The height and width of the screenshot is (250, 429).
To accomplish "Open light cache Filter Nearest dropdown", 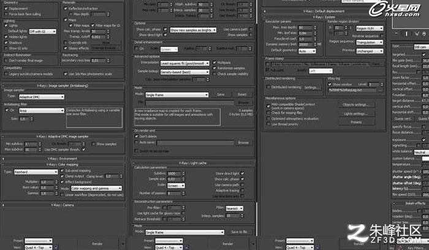I will coord(235,208).
